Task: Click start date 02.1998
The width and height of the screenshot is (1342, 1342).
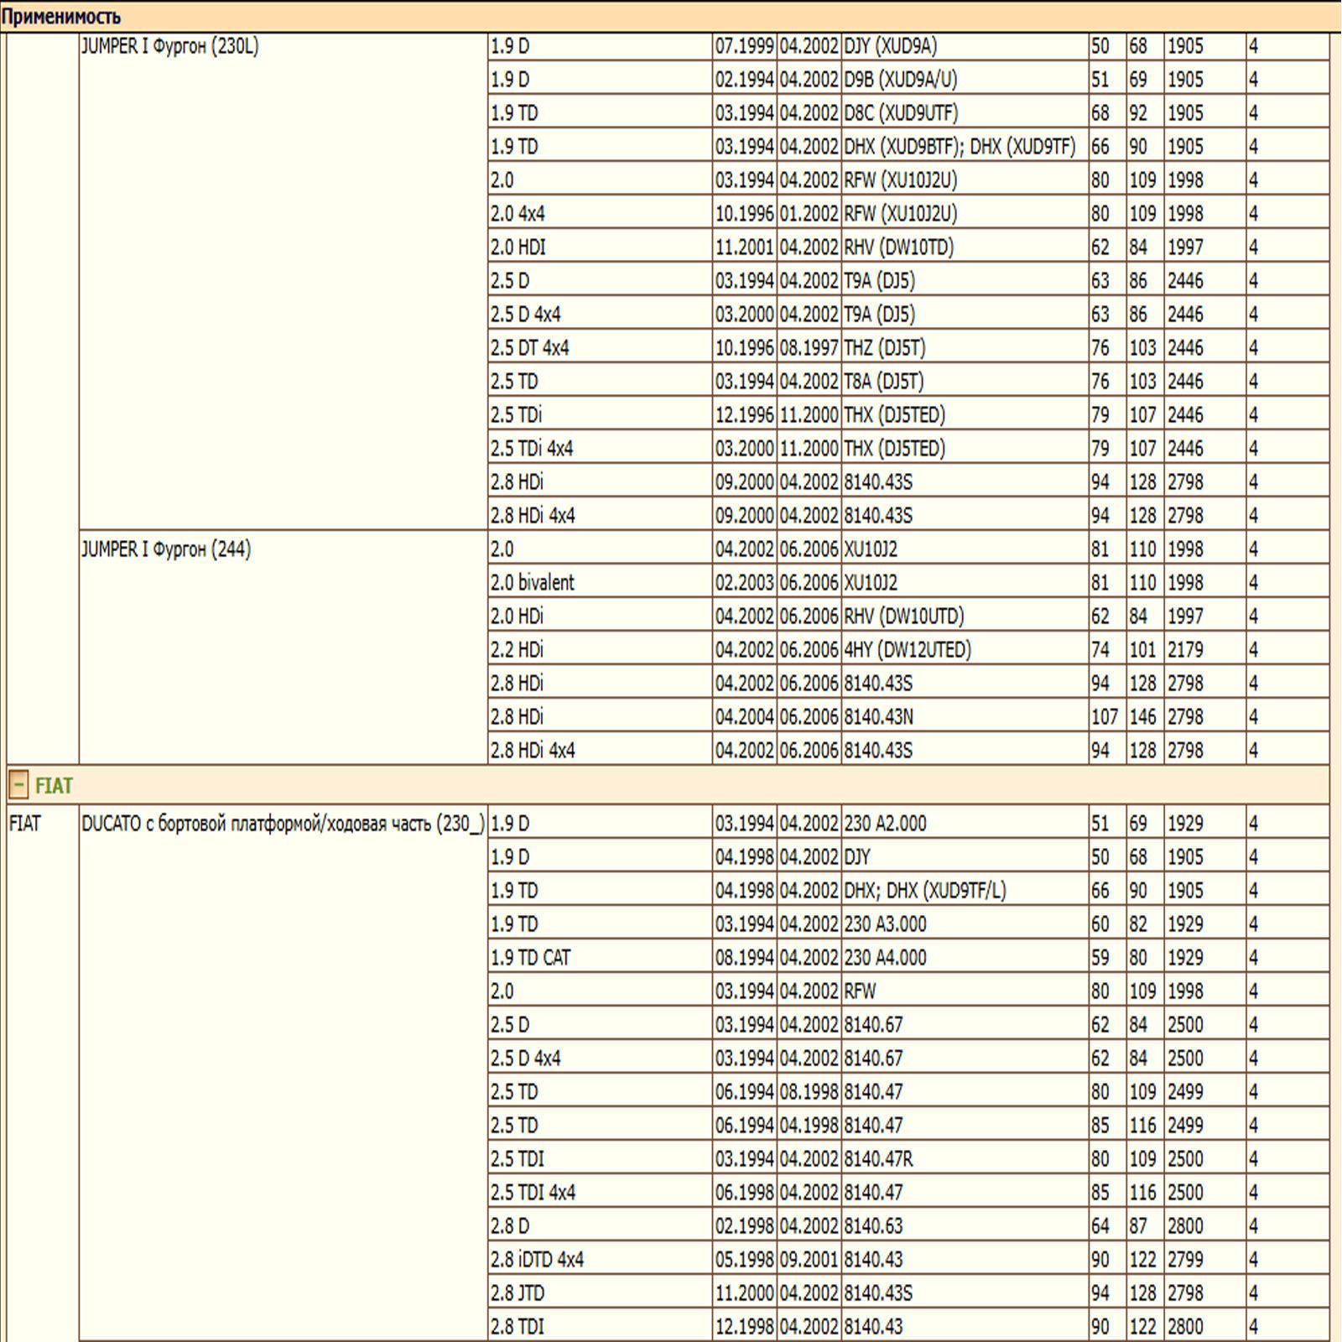Action: (x=745, y=1226)
